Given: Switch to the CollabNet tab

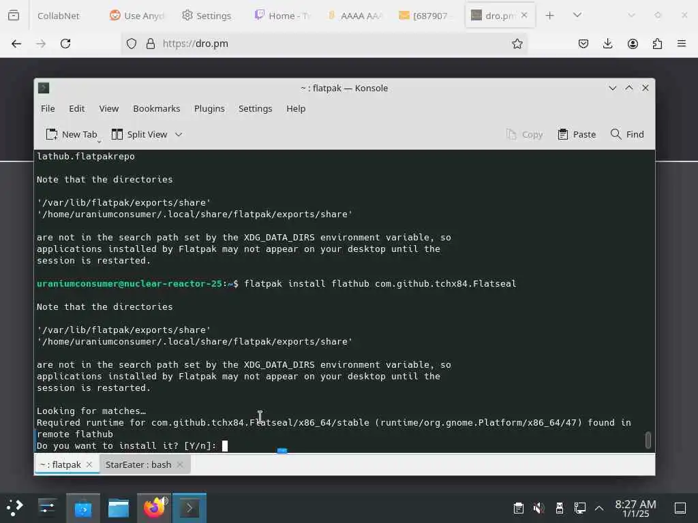Looking at the screenshot, I should [x=59, y=16].
